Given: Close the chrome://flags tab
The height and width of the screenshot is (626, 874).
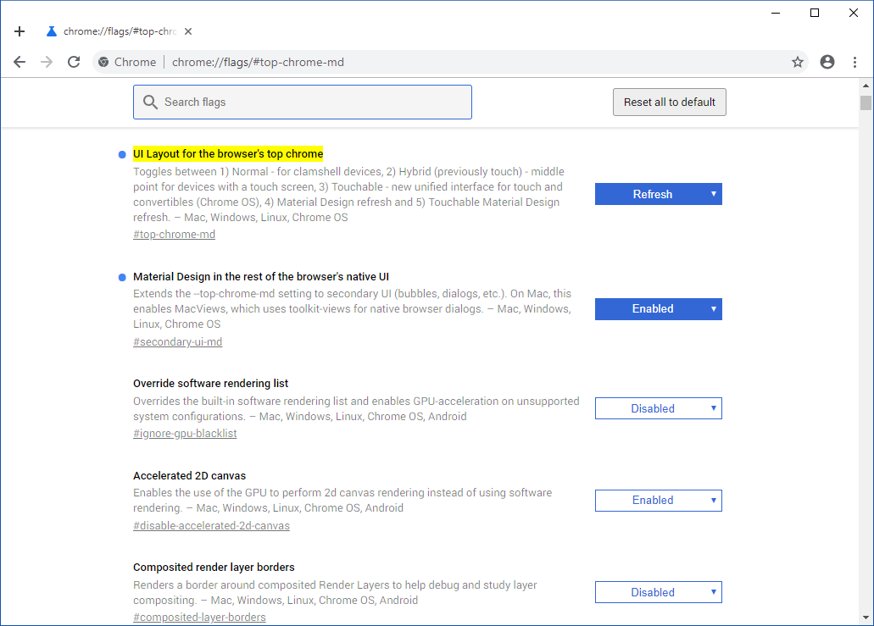Looking at the screenshot, I should [x=188, y=31].
